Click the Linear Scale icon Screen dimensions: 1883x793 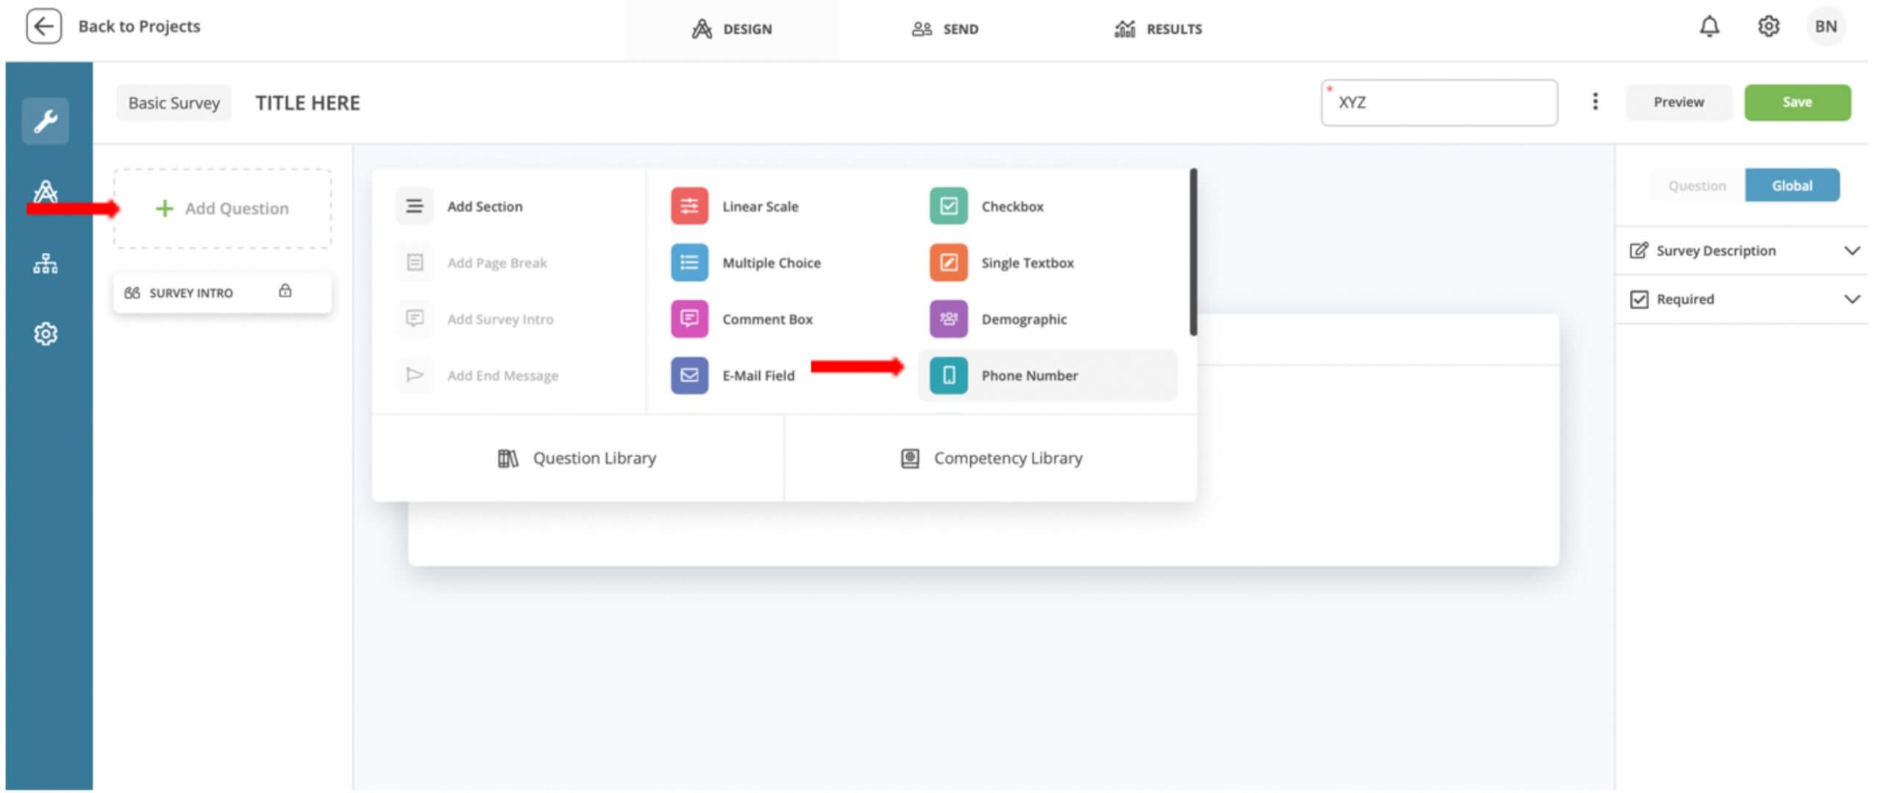pyautogui.click(x=689, y=207)
